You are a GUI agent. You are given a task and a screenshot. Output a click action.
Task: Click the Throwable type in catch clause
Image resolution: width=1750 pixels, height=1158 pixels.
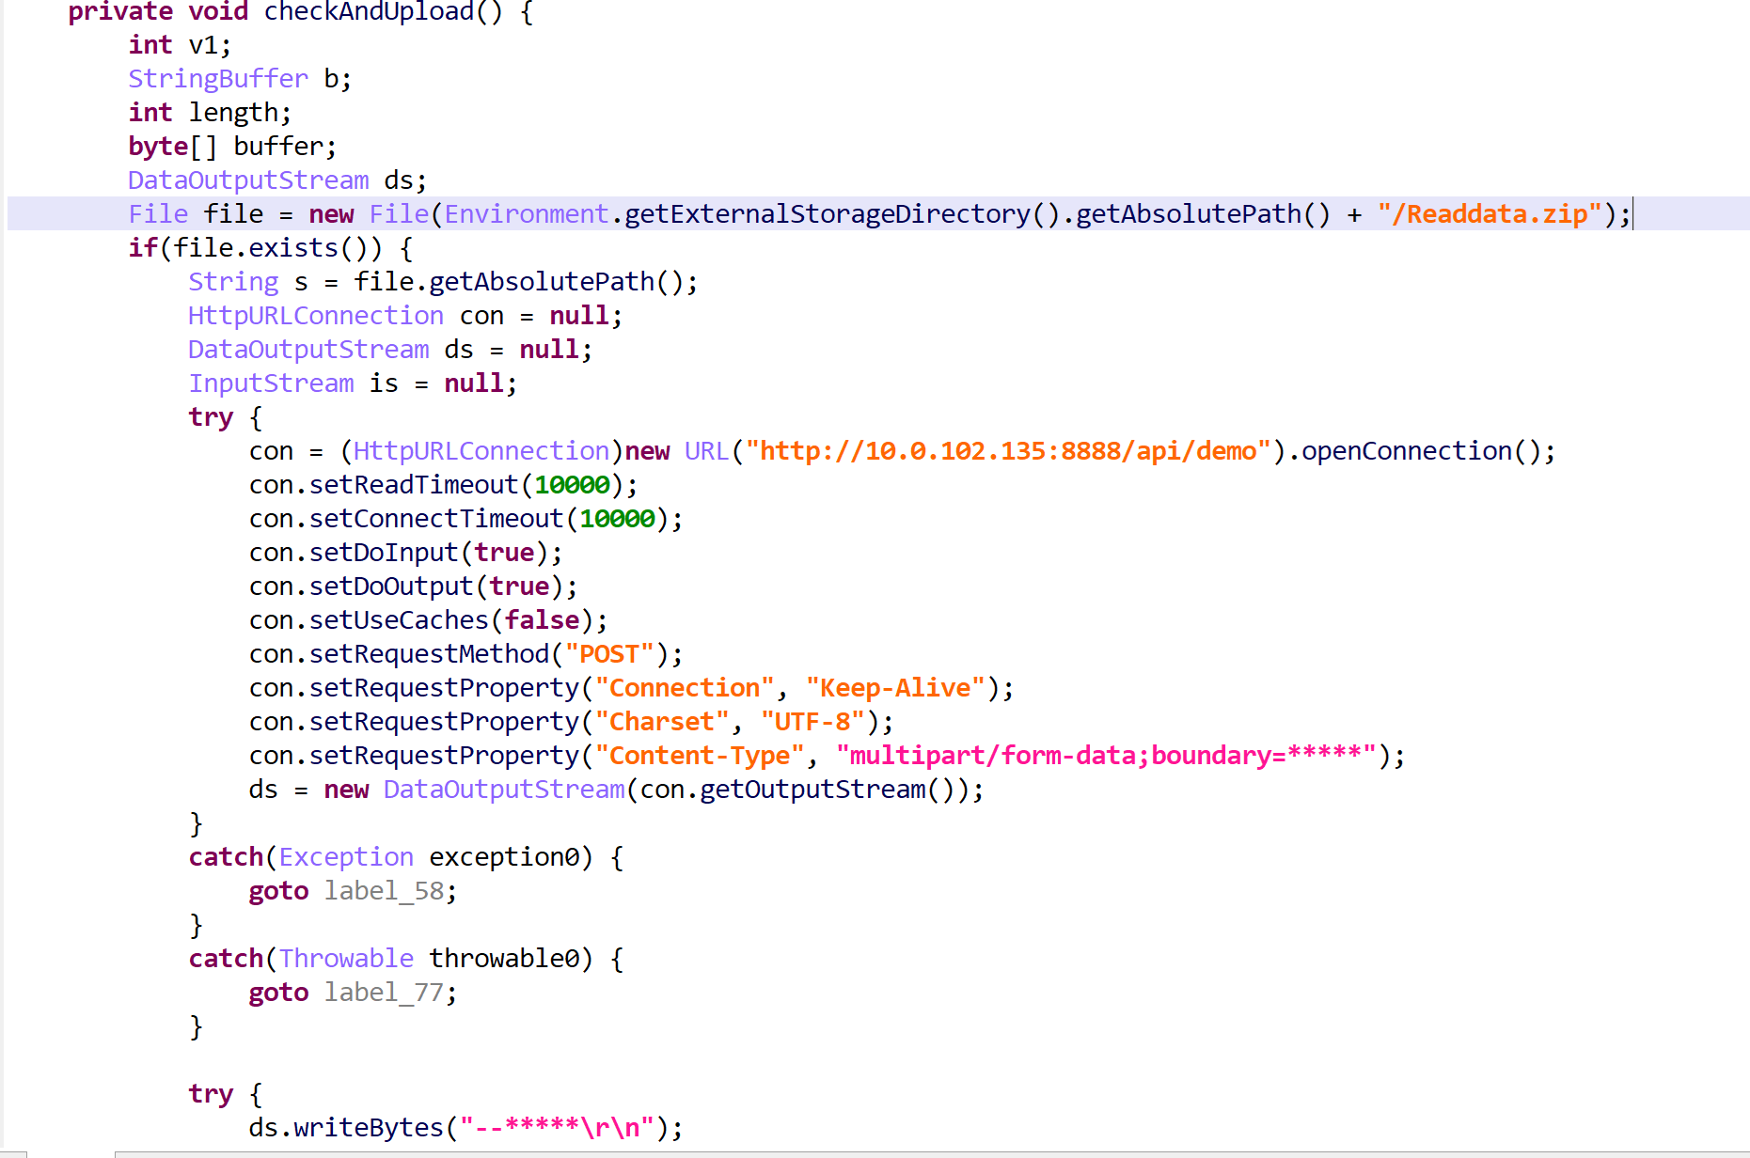tap(346, 959)
